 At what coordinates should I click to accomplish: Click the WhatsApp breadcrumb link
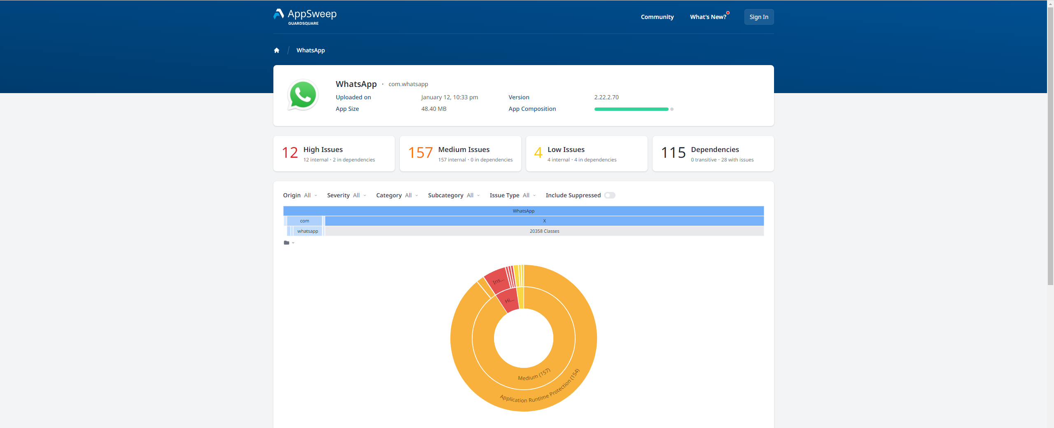tap(310, 50)
